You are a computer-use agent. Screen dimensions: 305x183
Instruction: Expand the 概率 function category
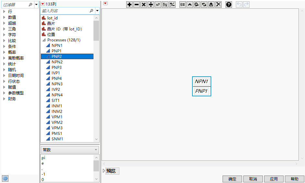click(4, 52)
